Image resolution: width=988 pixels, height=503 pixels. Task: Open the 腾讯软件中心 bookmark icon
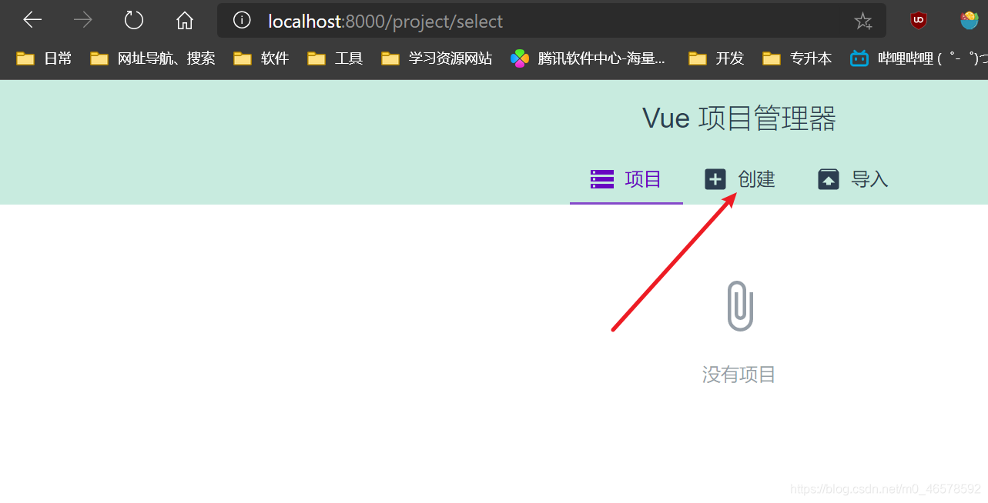coord(519,58)
